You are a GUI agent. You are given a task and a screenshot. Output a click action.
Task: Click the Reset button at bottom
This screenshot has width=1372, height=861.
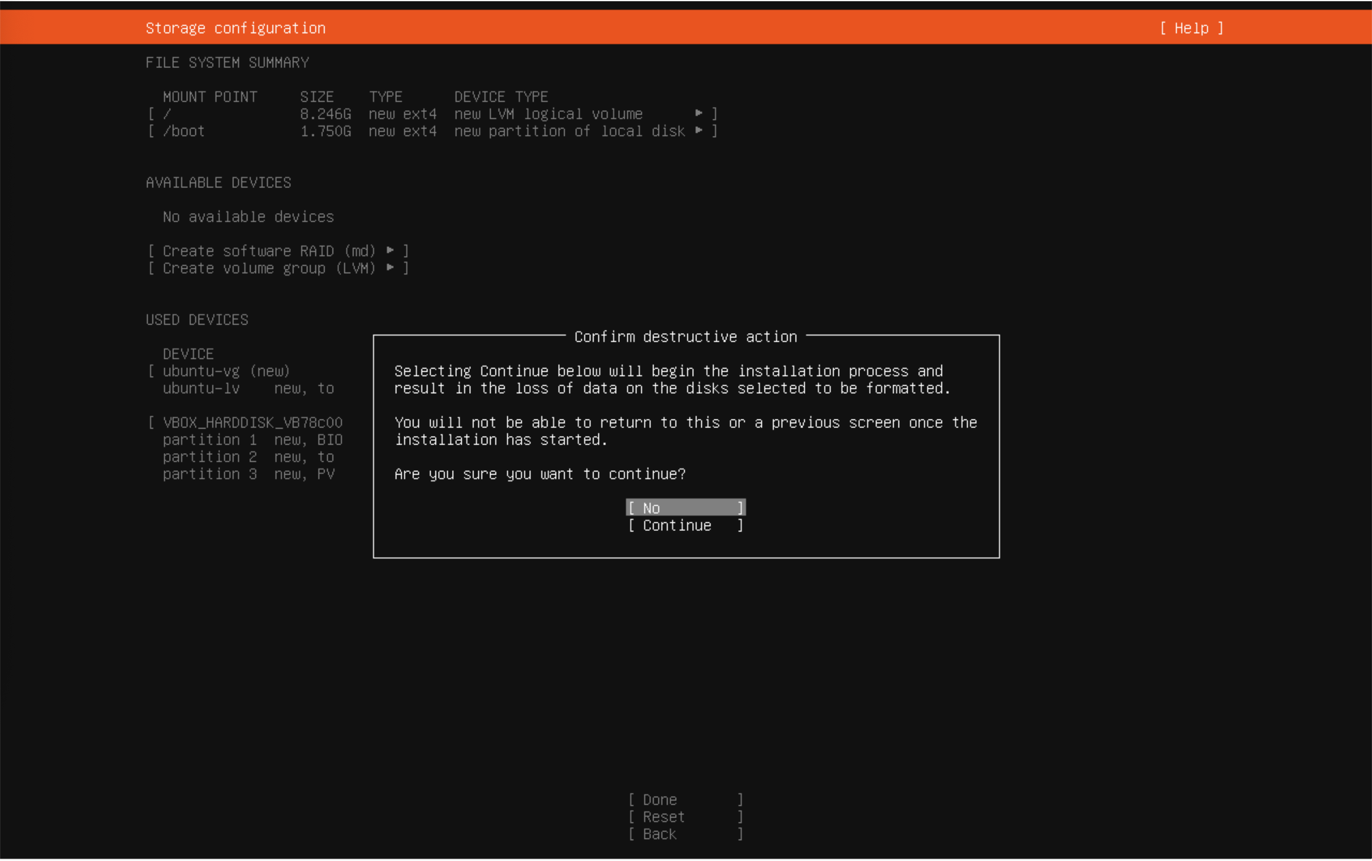click(685, 817)
